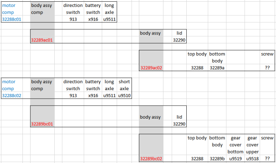Select the ?? cell in bottom row
The width and height of the screenshot is (276, 163).
click(x=267, y=159)
